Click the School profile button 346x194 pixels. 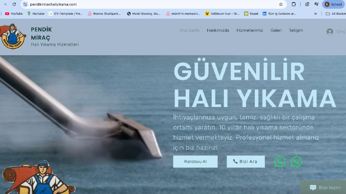333,4
